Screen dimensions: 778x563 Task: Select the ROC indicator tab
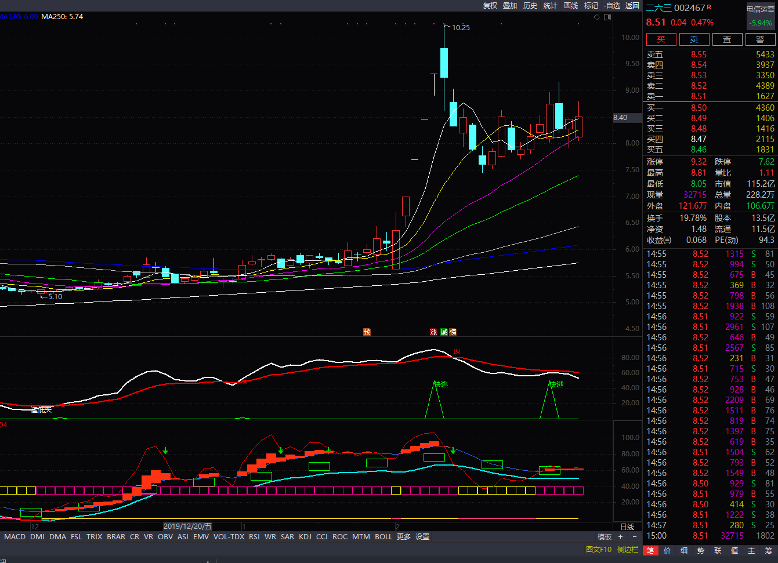[x=340, y=537]
